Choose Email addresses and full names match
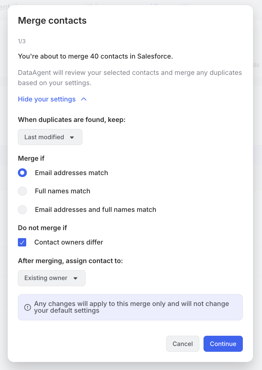262x370 pixels. (22, 210)
